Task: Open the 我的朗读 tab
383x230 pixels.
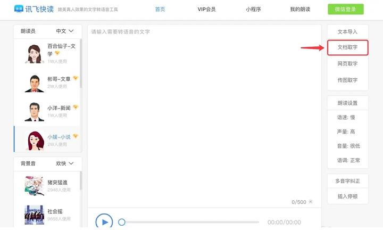Action: (x=300, y=9)
